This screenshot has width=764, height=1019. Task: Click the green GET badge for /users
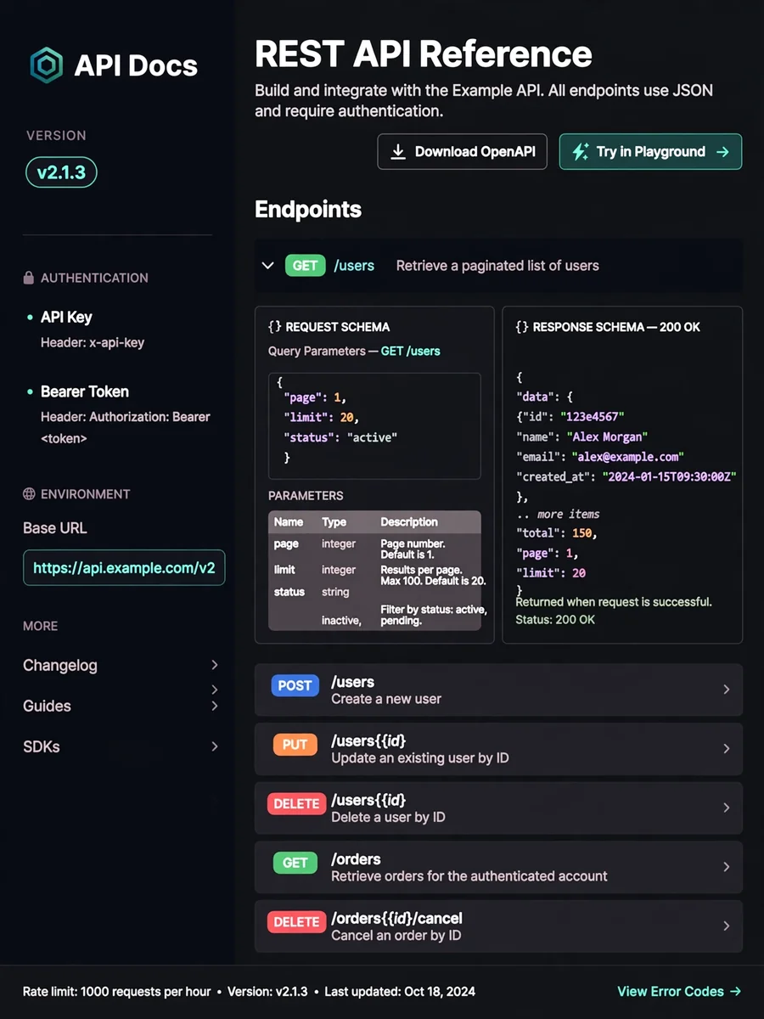[x=305, y=266]
